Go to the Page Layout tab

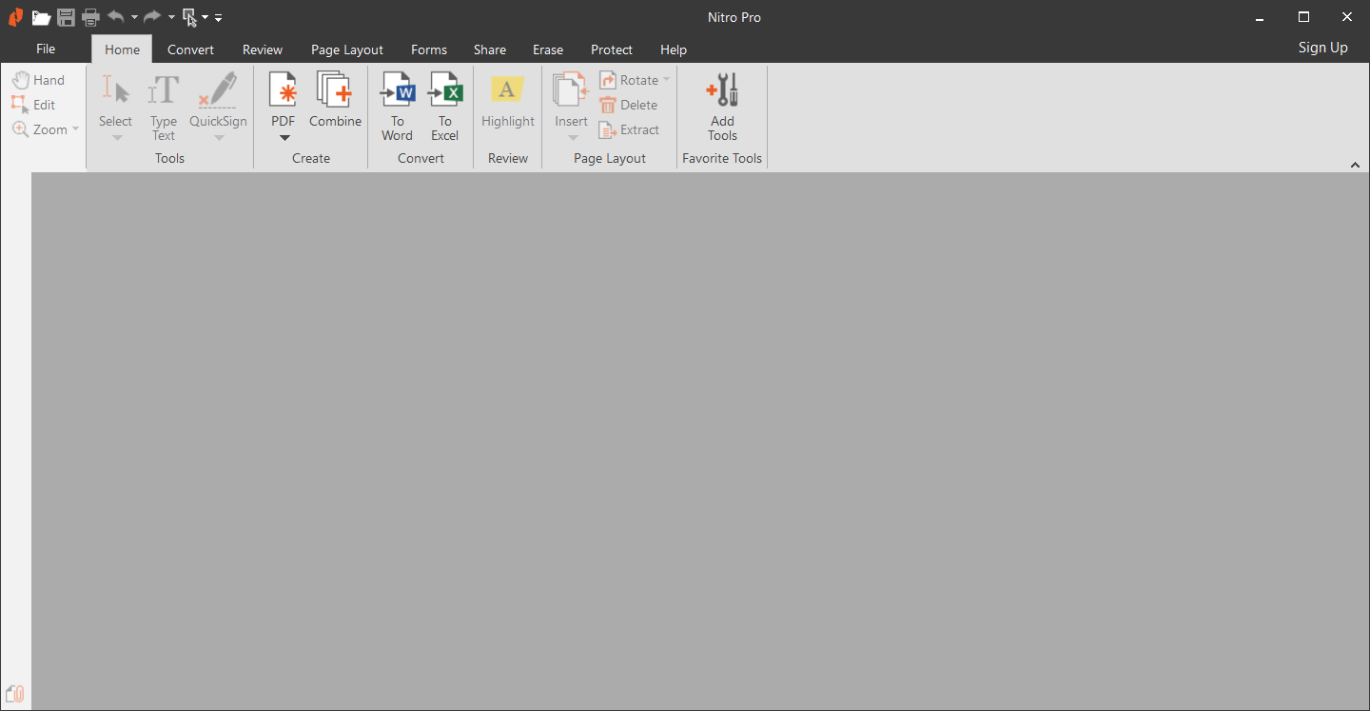click(x=347, y=49)
